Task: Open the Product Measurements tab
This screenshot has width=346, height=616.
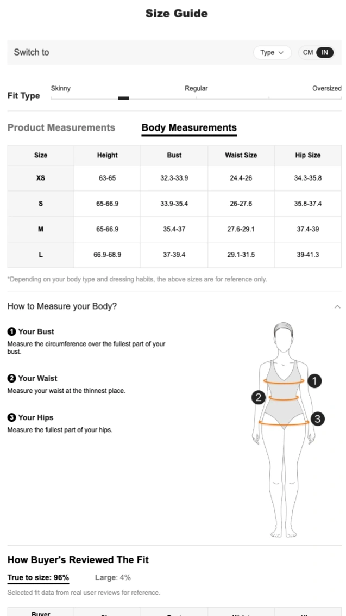Action: click(61, 128)
